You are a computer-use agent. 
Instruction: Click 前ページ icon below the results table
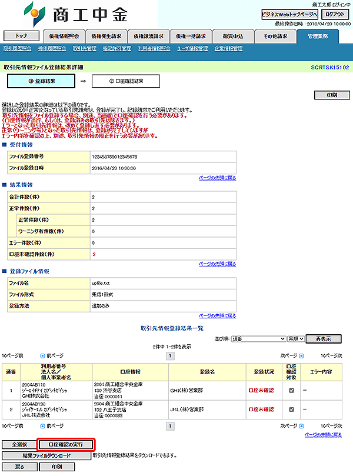coord(42,426)
